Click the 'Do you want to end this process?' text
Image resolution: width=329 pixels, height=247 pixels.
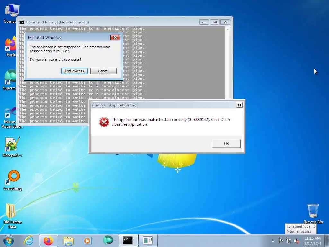coord(56,59)
